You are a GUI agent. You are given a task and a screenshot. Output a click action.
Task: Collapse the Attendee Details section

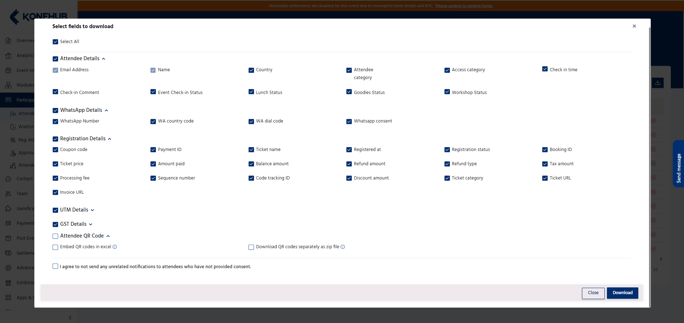103,59
